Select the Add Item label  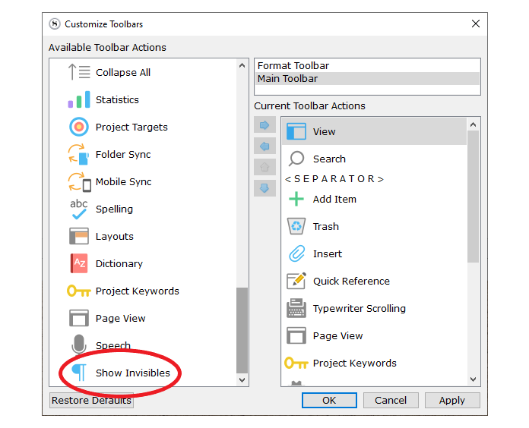coord(334,199)
